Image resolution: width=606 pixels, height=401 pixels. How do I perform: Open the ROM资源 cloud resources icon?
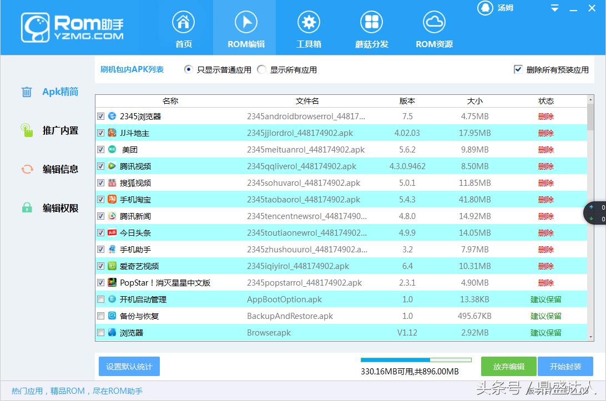click(x=434, y=22)
